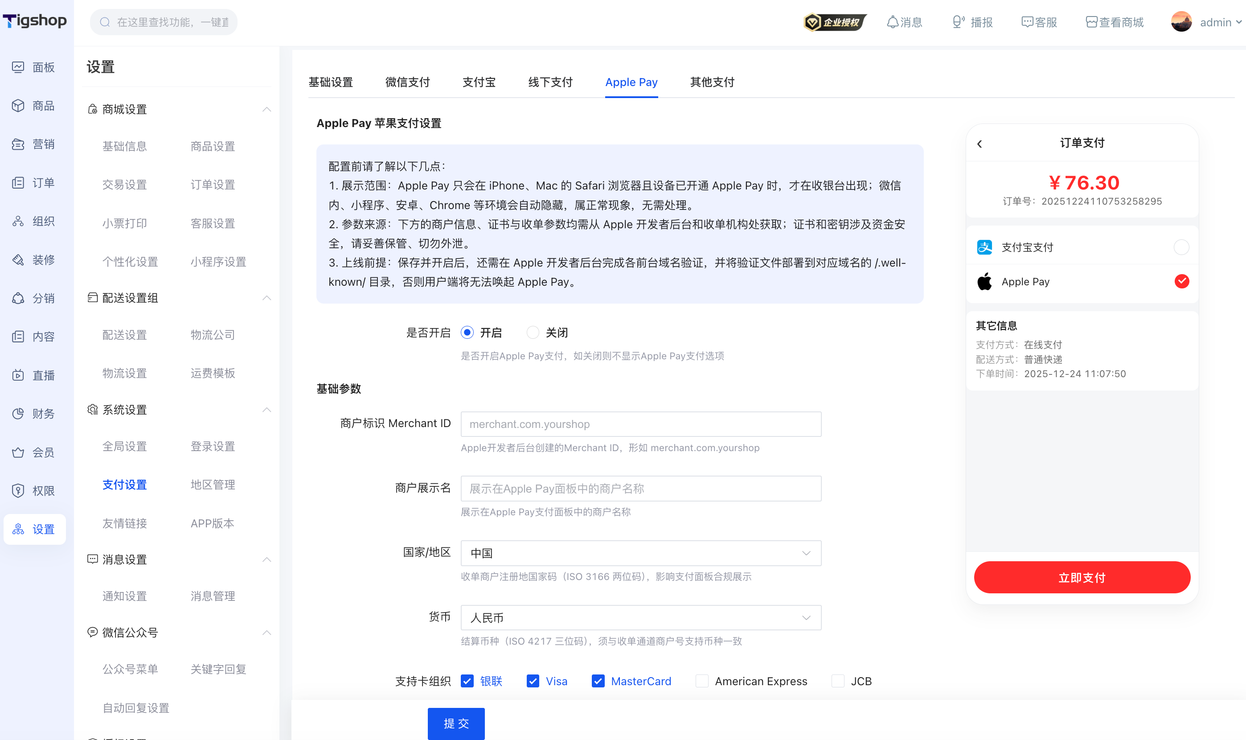The image size is (1246, 740).
Task: Click the 商品 cube icon
Action: click(18, 106)
